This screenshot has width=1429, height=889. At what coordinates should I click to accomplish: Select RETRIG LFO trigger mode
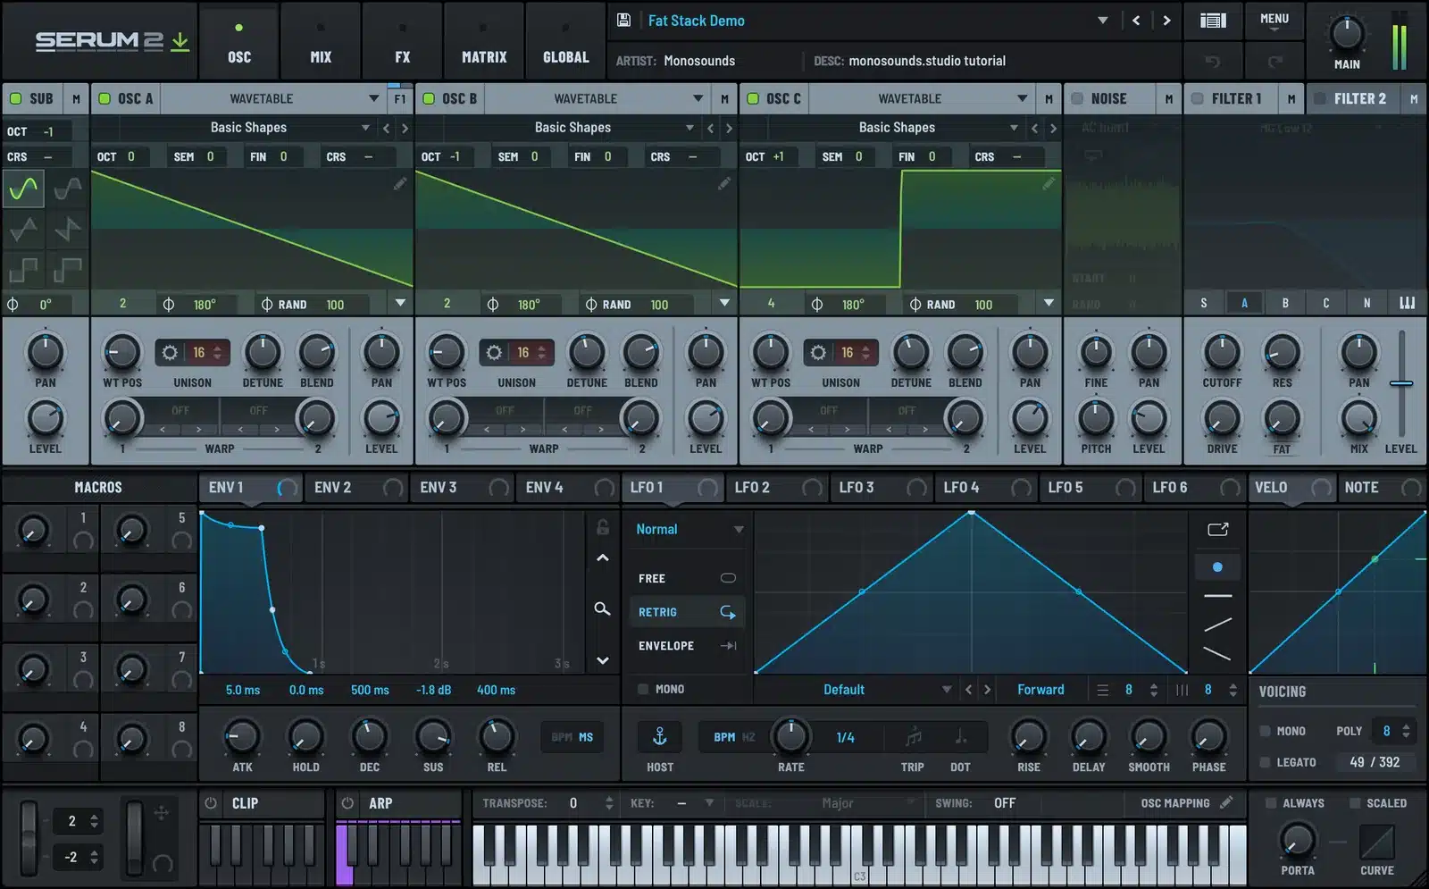[x=687, y=612]
